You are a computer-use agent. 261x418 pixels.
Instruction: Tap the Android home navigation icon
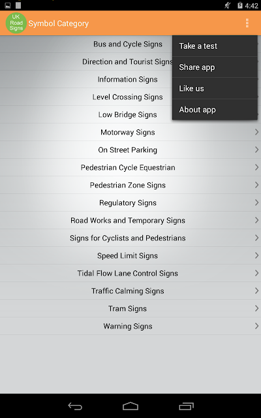click(130, 406)
